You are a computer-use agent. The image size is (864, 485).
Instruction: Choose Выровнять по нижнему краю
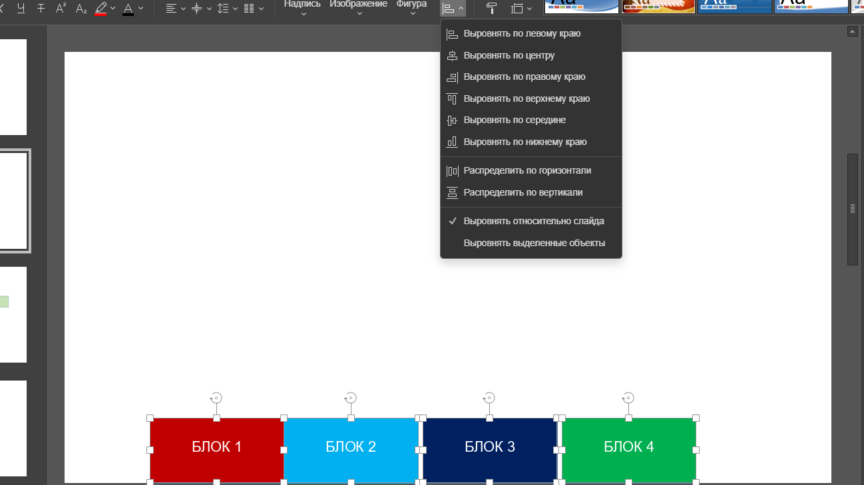click(x=531, y=142)
